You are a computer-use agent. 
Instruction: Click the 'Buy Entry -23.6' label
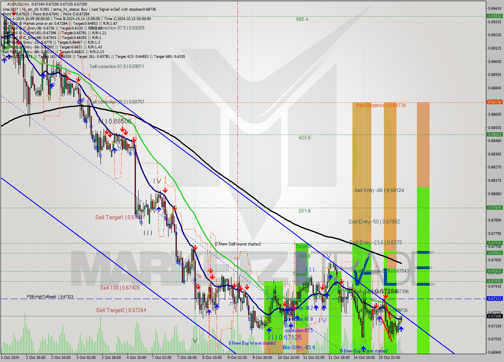299,347
